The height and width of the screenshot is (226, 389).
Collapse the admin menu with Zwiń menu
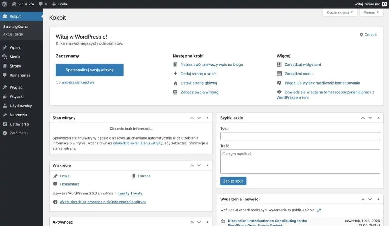(x=16, y=133)
